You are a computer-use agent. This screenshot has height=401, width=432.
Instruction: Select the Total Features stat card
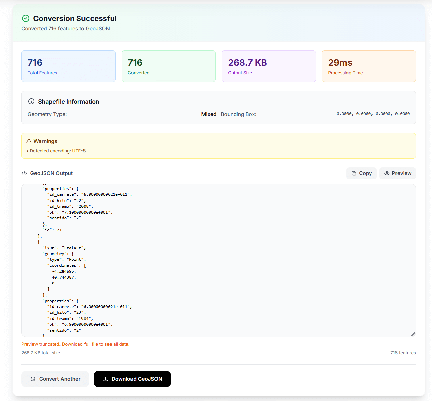point(68,66)
